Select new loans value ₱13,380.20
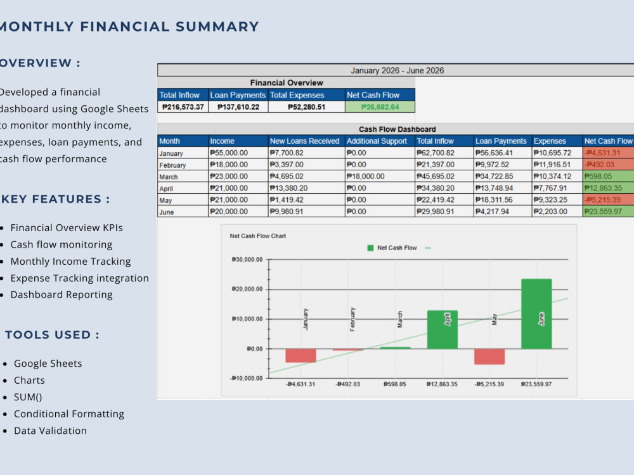The image size is (634, 475). pos(288,188)
